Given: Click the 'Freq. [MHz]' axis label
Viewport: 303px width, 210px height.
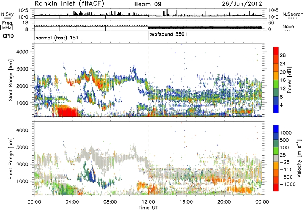Looking at the screenshot, I should point(7,25).
